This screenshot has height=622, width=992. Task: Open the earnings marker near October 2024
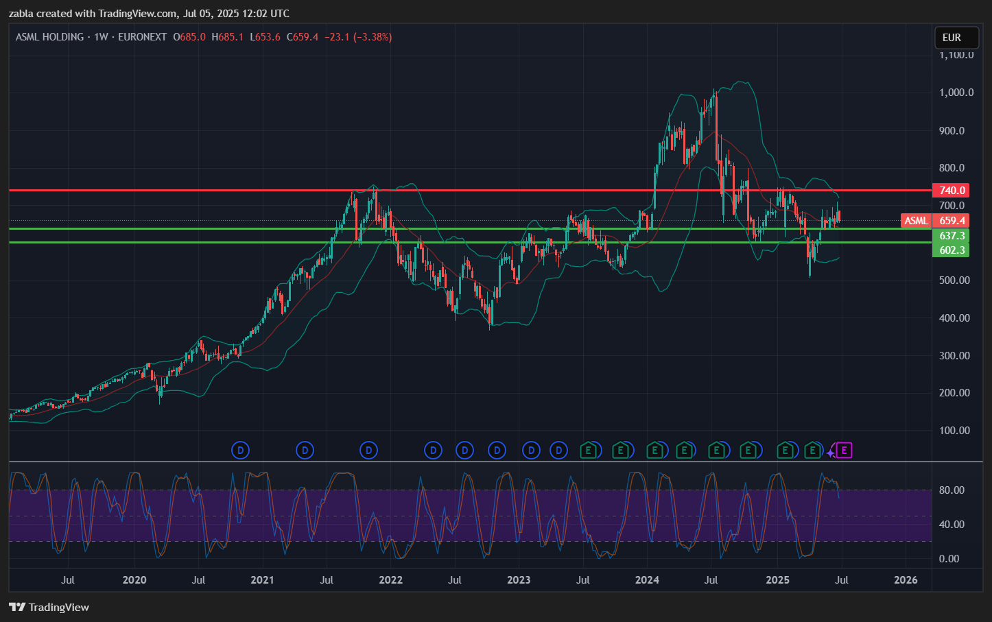coord(749,451)
